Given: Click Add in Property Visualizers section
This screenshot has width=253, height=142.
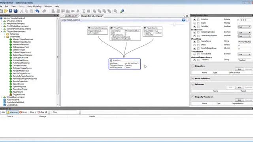Looking at the screenshot, I should tap(240, 100).
